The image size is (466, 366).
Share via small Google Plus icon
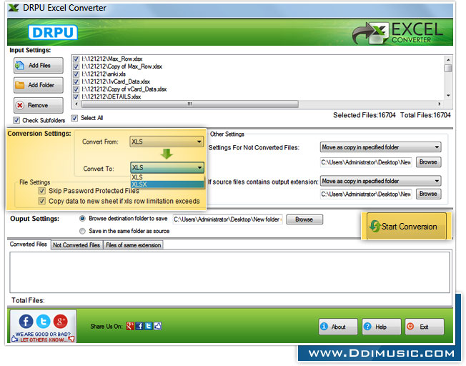click(x=130, y=326)
